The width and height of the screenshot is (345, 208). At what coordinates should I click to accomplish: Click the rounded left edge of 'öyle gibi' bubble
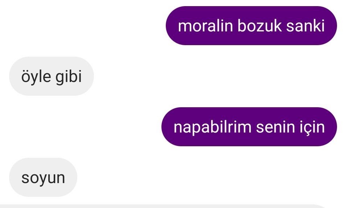pyautogui.click(x=15, y=76)
